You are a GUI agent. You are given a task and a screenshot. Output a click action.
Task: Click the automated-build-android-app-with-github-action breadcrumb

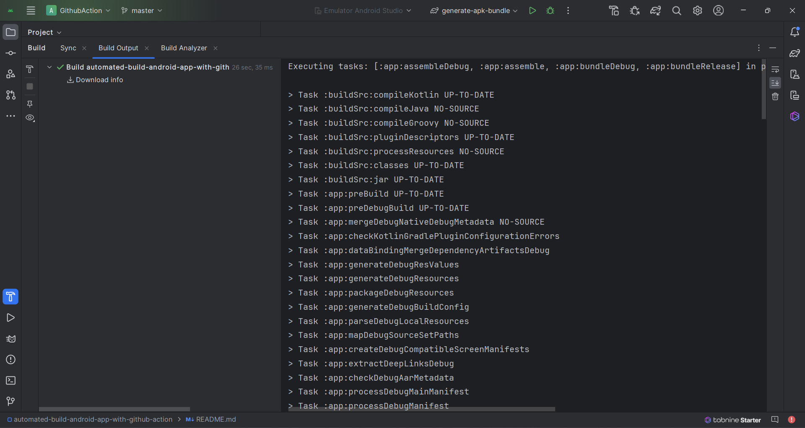coord(90,419)
